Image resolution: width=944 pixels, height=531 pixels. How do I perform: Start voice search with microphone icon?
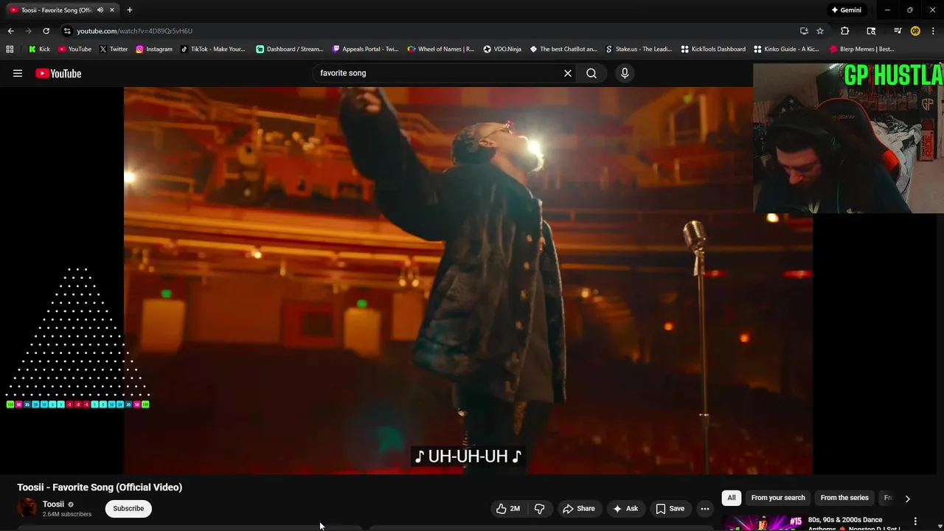coord(625,73)
